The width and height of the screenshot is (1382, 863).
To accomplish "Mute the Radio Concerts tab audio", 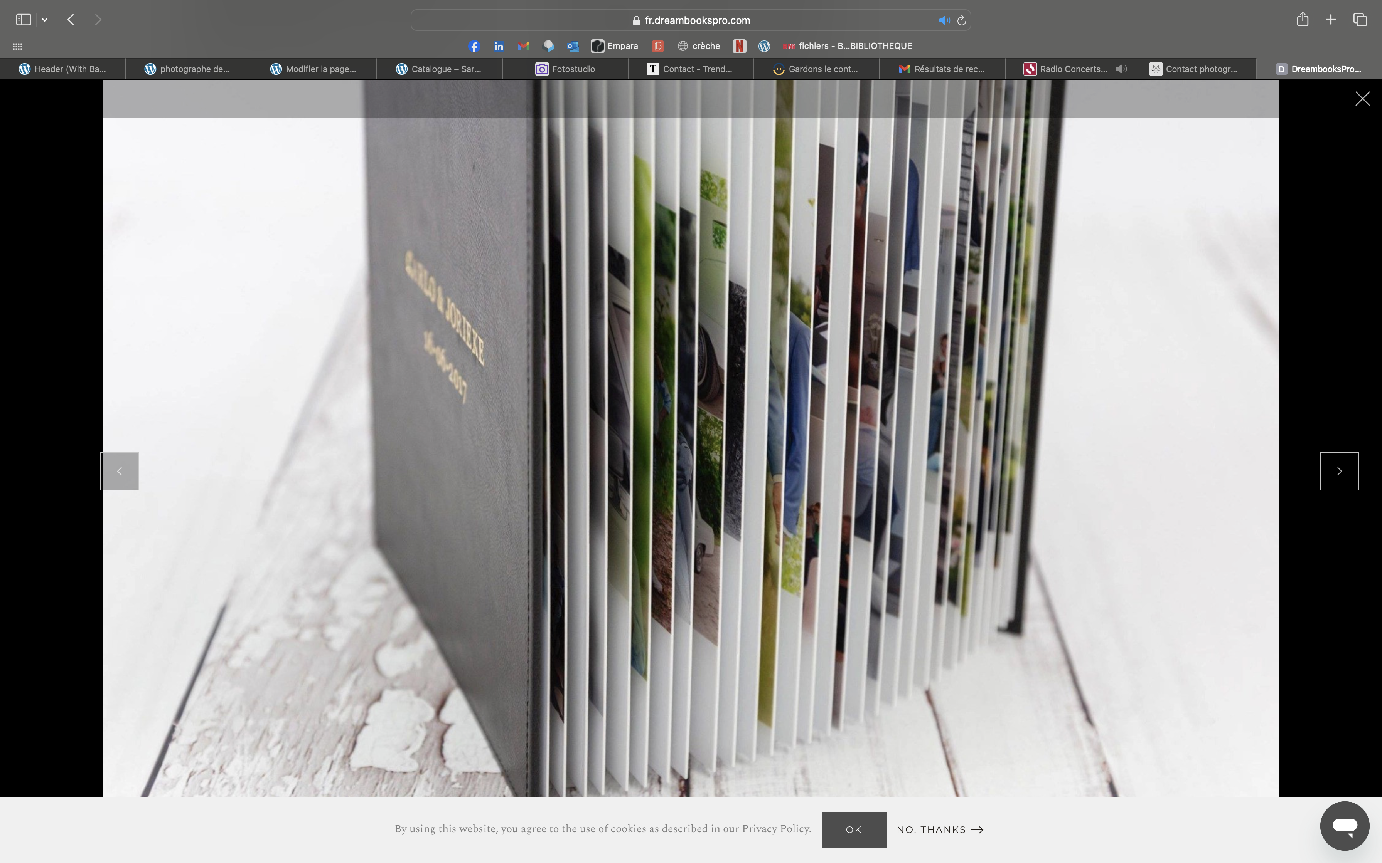I will tap(1121, 69).
